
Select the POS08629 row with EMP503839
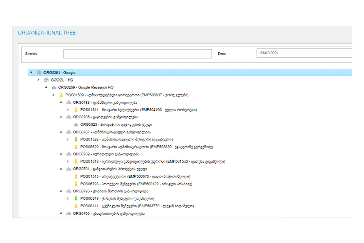pos(147,147)
